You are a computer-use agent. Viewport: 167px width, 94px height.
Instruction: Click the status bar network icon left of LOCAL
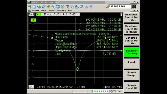coord(112,91)
